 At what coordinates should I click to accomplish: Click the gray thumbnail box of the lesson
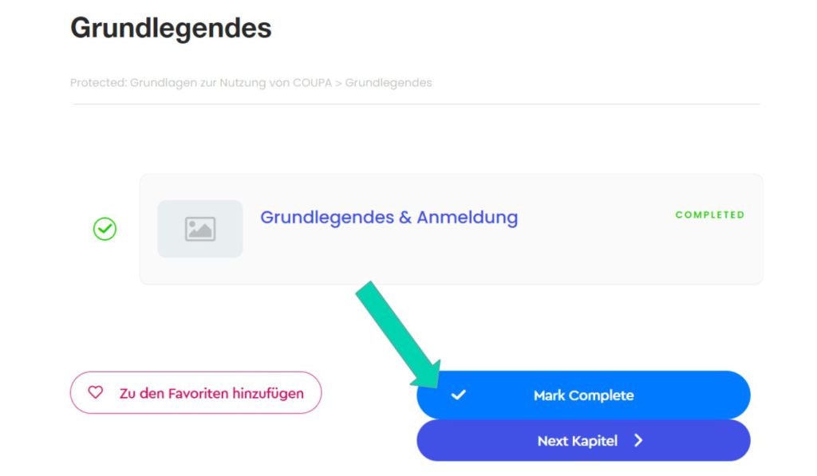[x=200, y=229]
